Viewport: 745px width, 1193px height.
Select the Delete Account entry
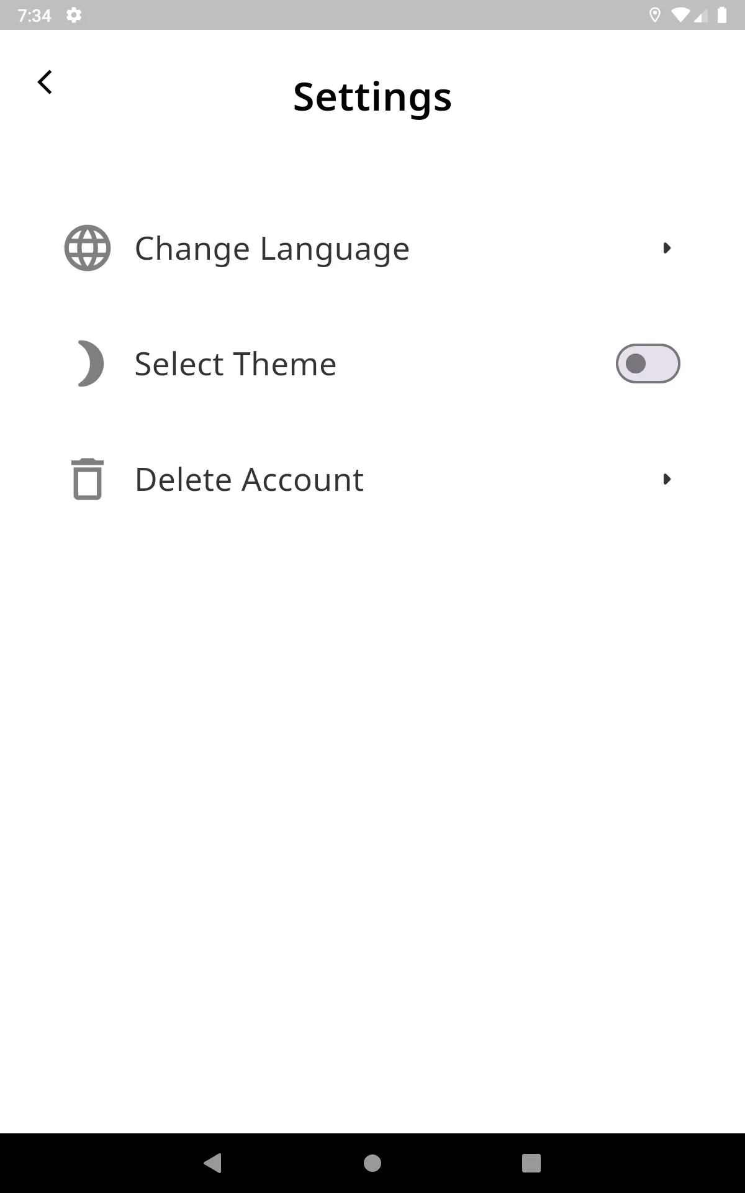coord(249,480)
